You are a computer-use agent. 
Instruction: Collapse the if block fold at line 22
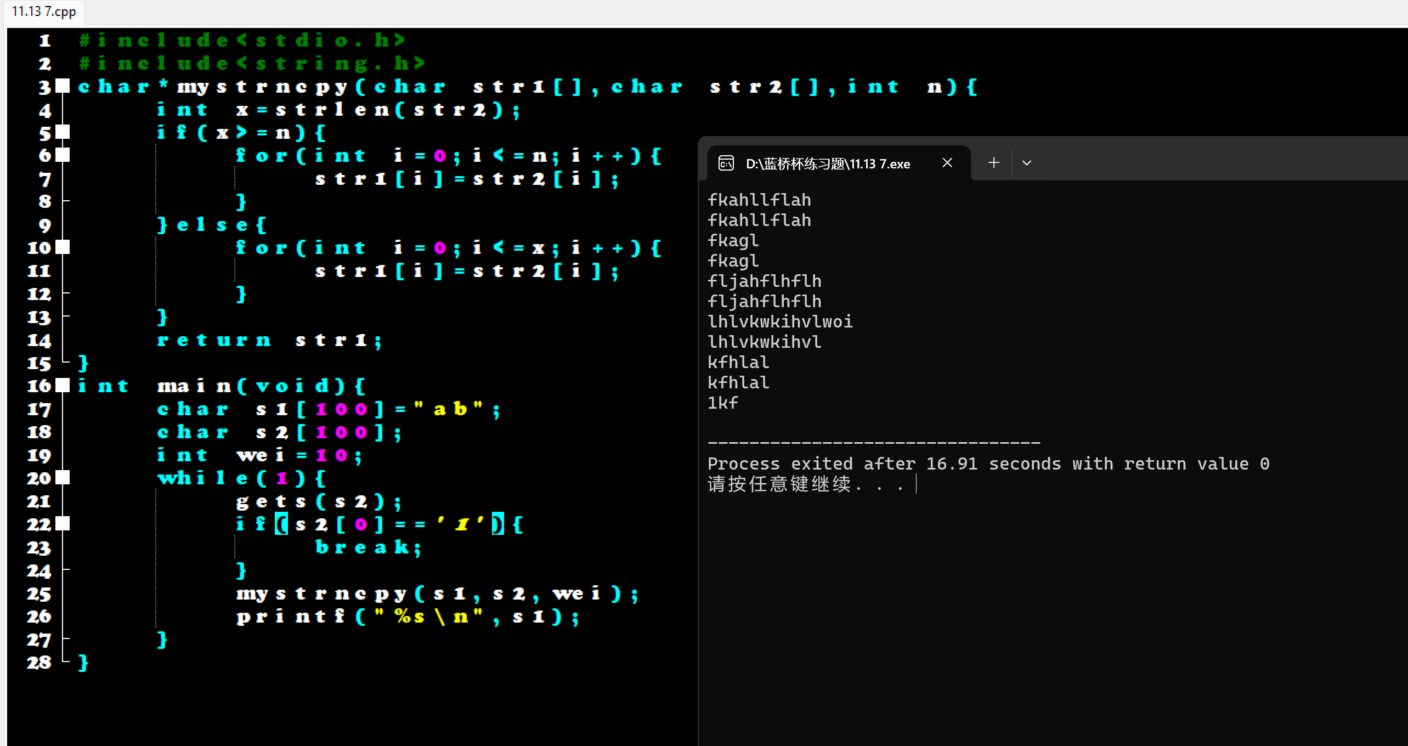pyautogui.click(x=63, y=524)
